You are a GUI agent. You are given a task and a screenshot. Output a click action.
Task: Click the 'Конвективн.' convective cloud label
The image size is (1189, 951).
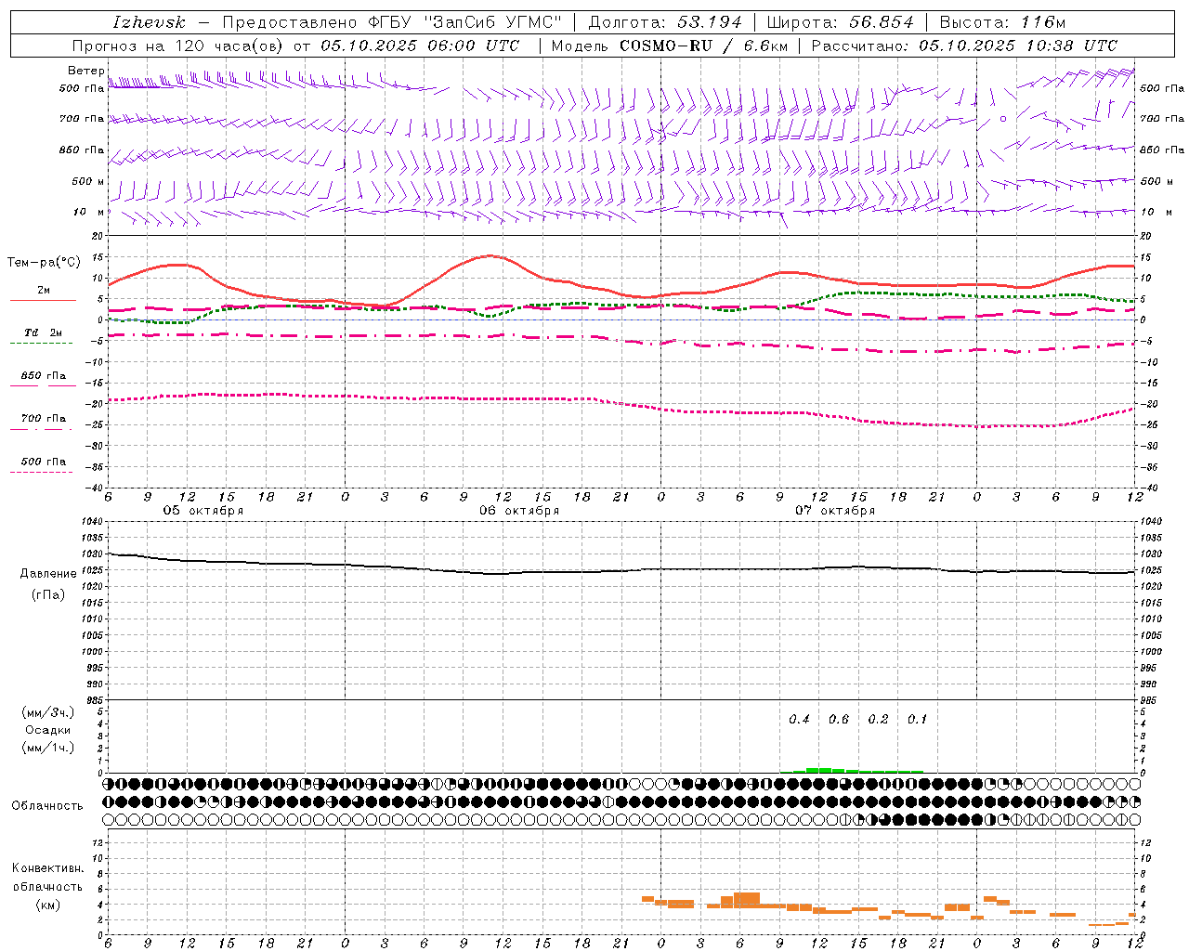pos(48,868)
